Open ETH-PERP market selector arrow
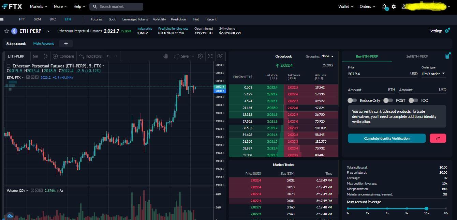The height and width of the screenshot is (220, 457). [x=48, y=31]
